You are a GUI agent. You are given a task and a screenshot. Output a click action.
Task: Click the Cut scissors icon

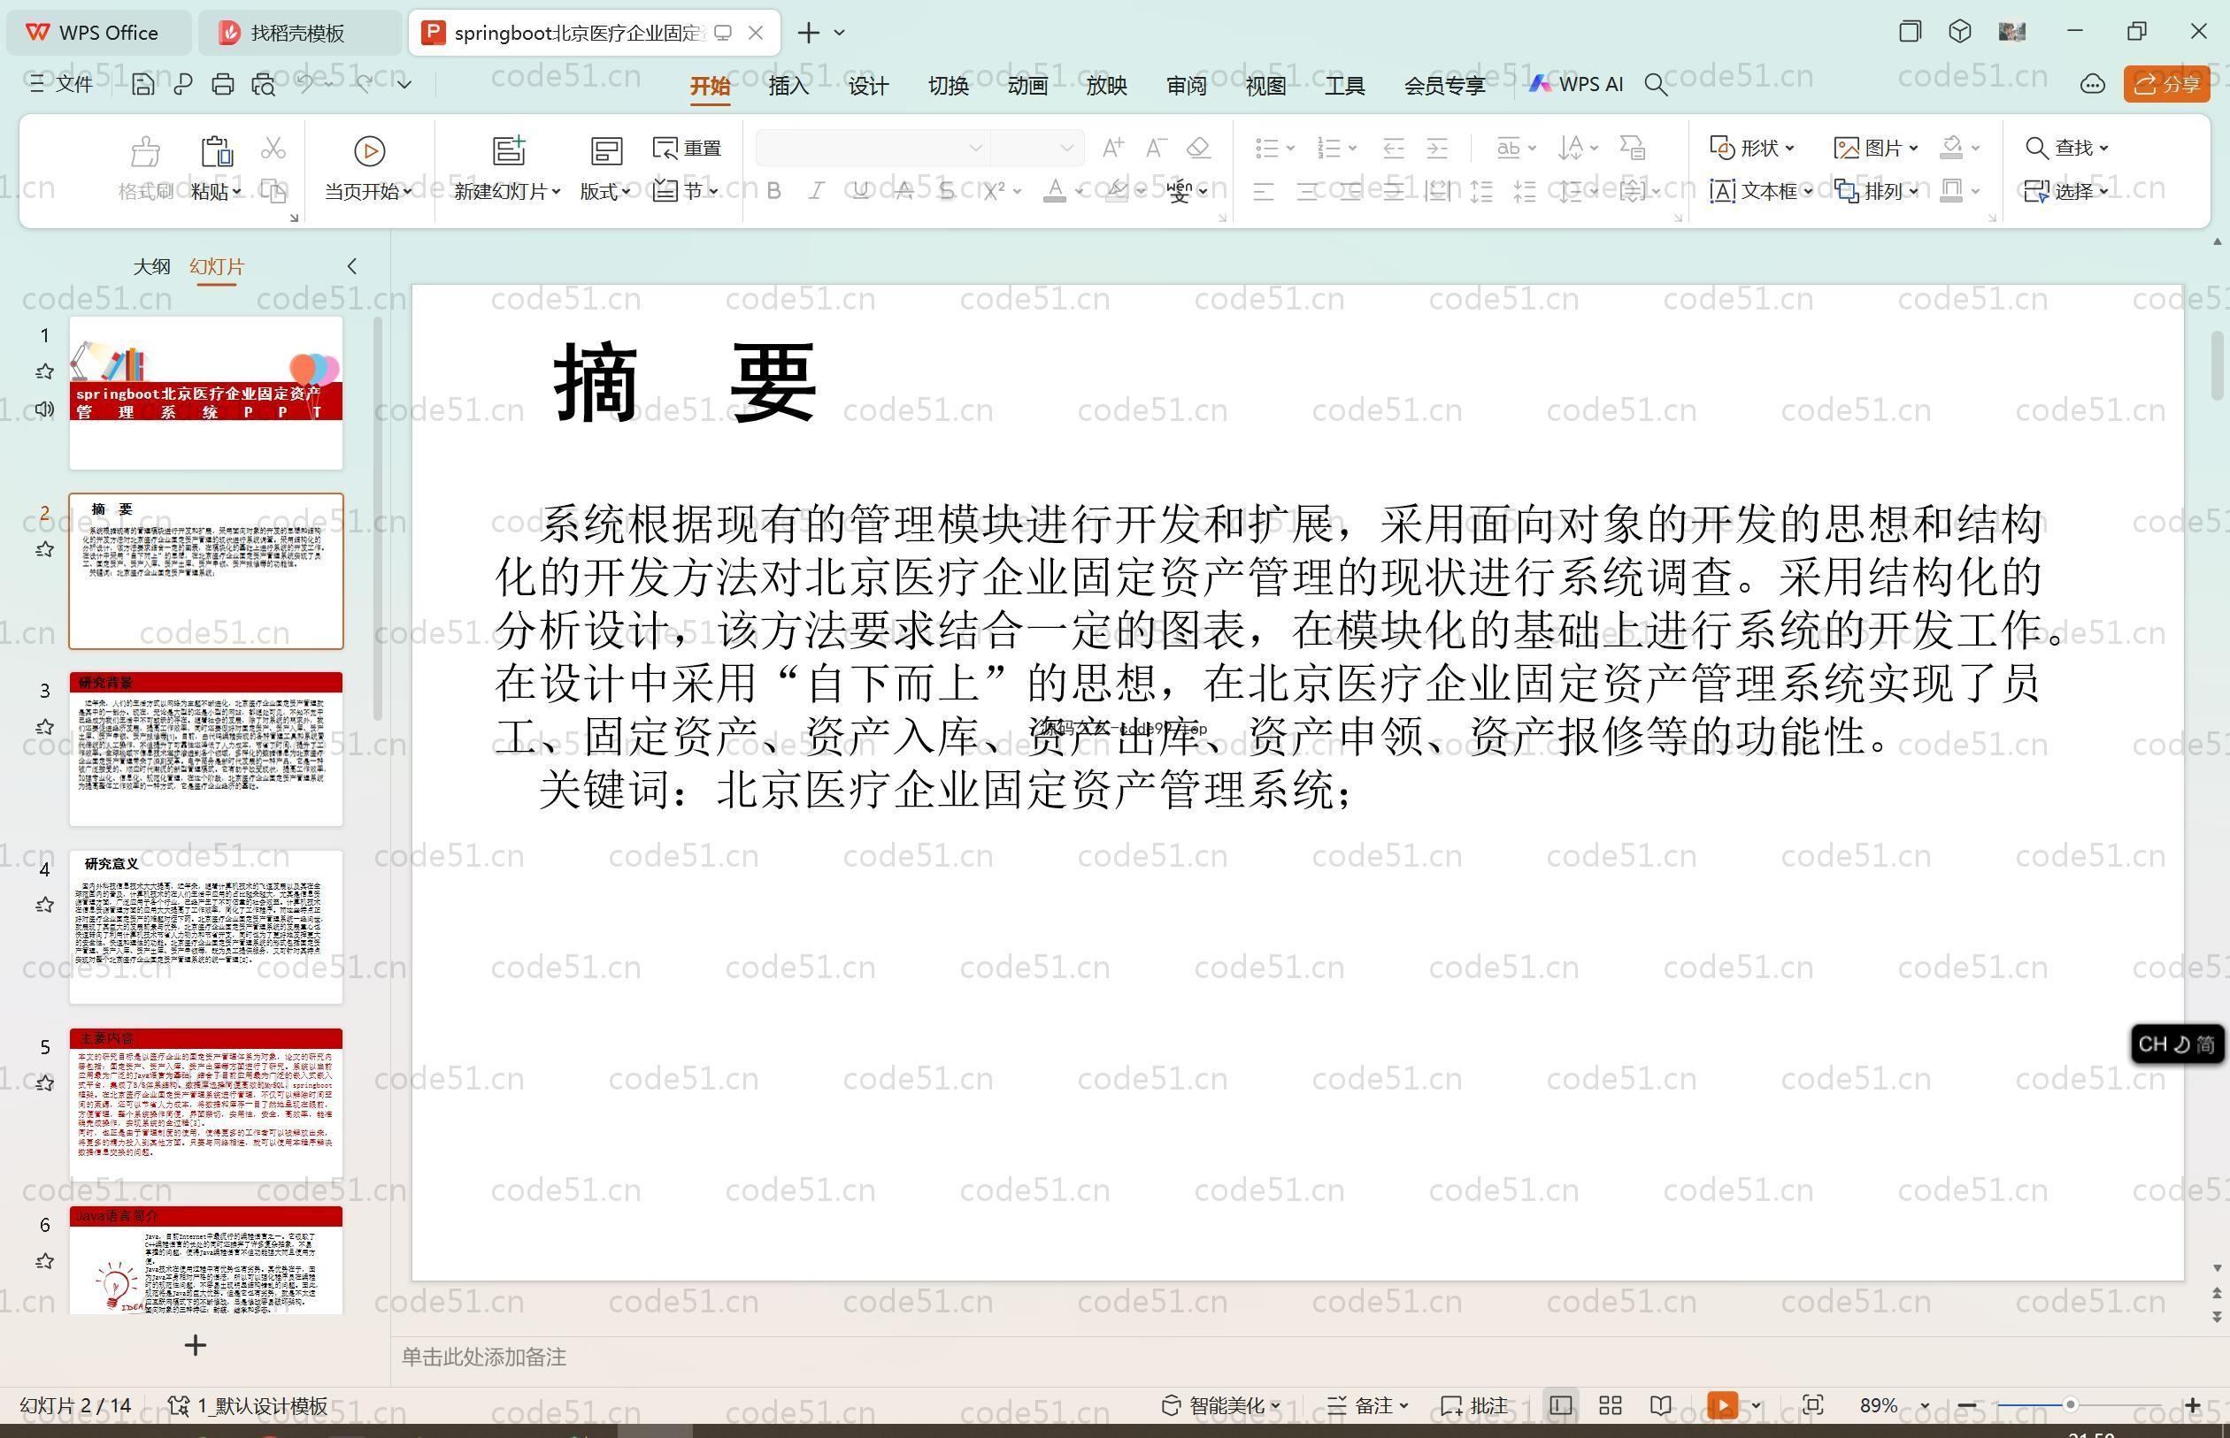tap(273, 148)
